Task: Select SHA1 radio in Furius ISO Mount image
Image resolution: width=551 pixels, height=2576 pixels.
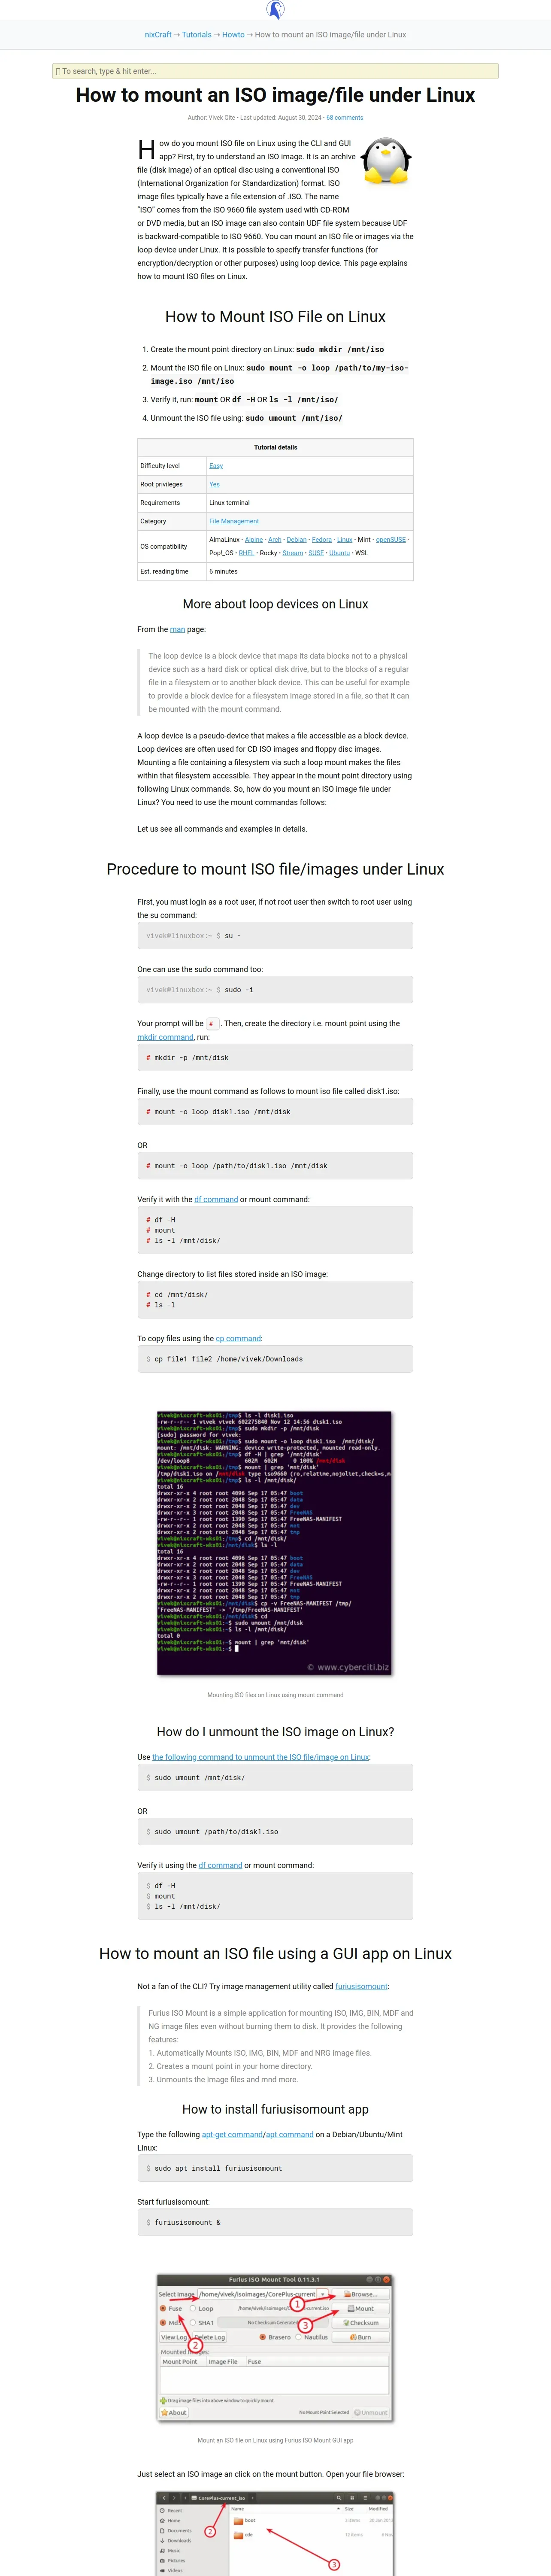Action: click(193, 2323)
